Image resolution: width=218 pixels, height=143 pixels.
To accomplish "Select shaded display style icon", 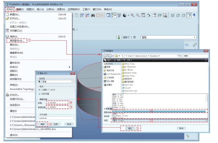I will (x=189, y=15).
